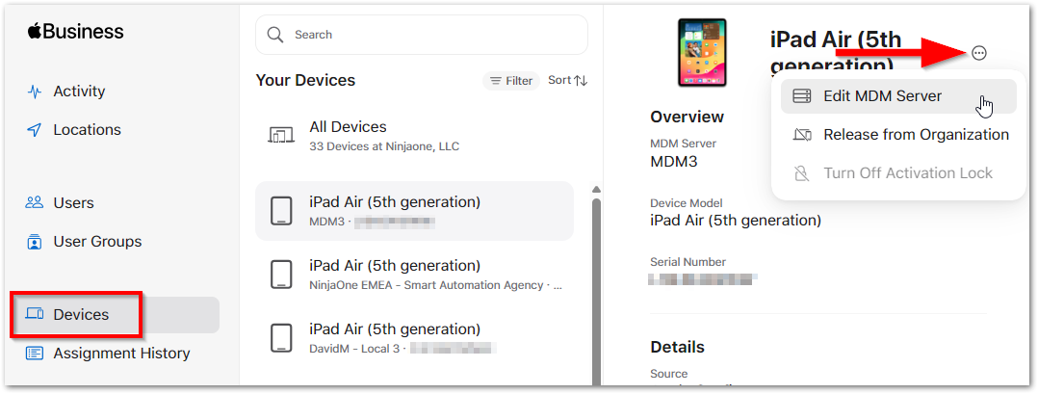Click the device list vertical scrollbar
Image resolution: width=1038 pixels, height=394 pixels.
coord(596,289)
